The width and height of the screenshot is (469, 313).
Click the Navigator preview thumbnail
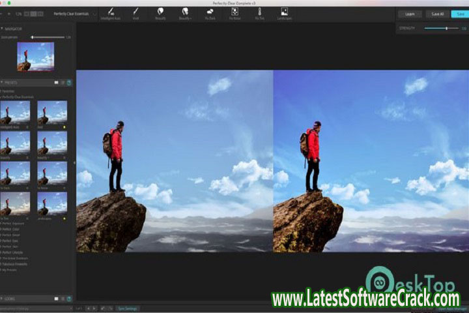coord(35,57)
